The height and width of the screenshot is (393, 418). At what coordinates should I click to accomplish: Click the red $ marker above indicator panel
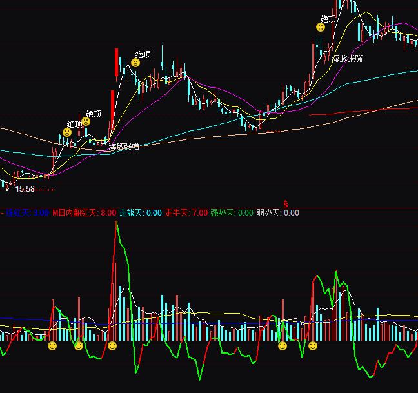[285, 204]
